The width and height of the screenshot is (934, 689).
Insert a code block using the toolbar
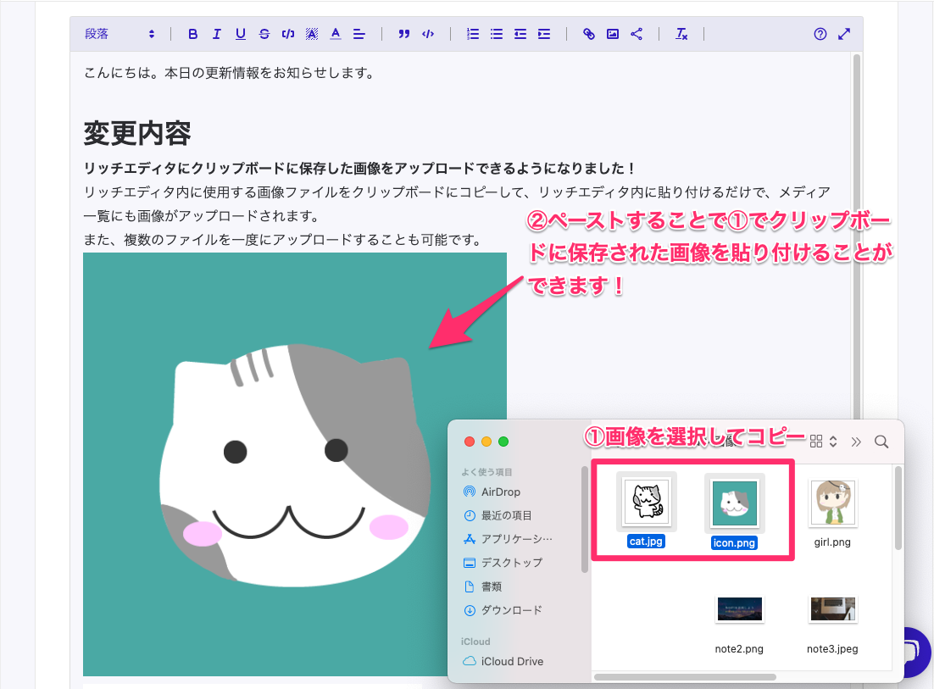point(428,34)
